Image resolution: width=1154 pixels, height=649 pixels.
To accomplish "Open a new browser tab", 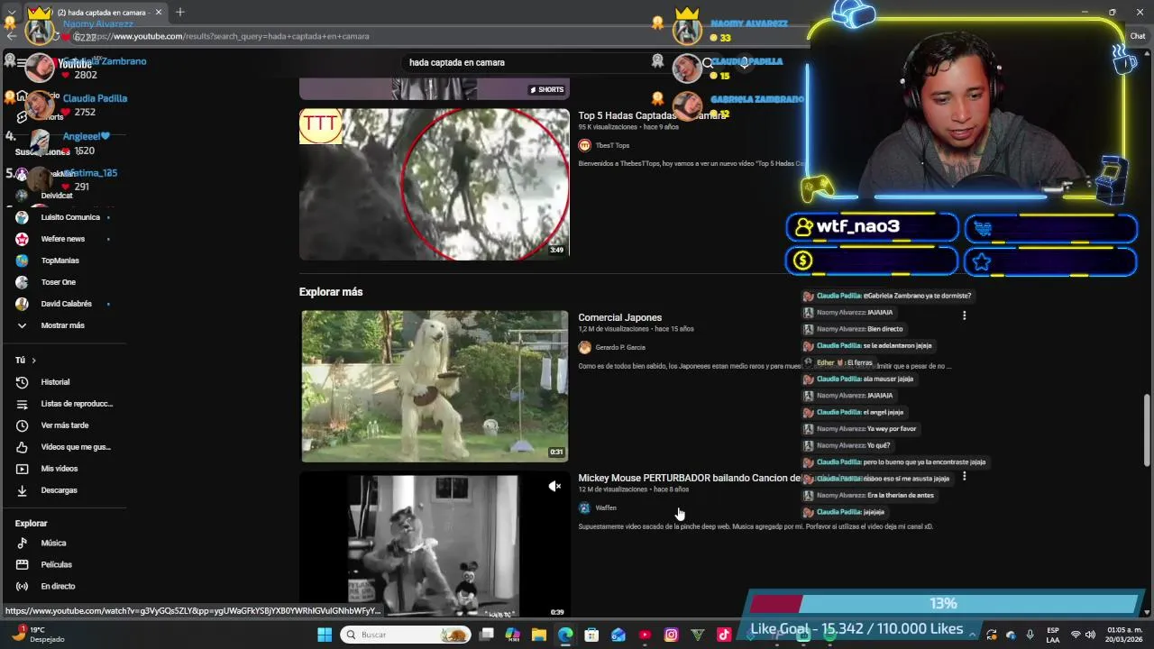I will [180, 12].
